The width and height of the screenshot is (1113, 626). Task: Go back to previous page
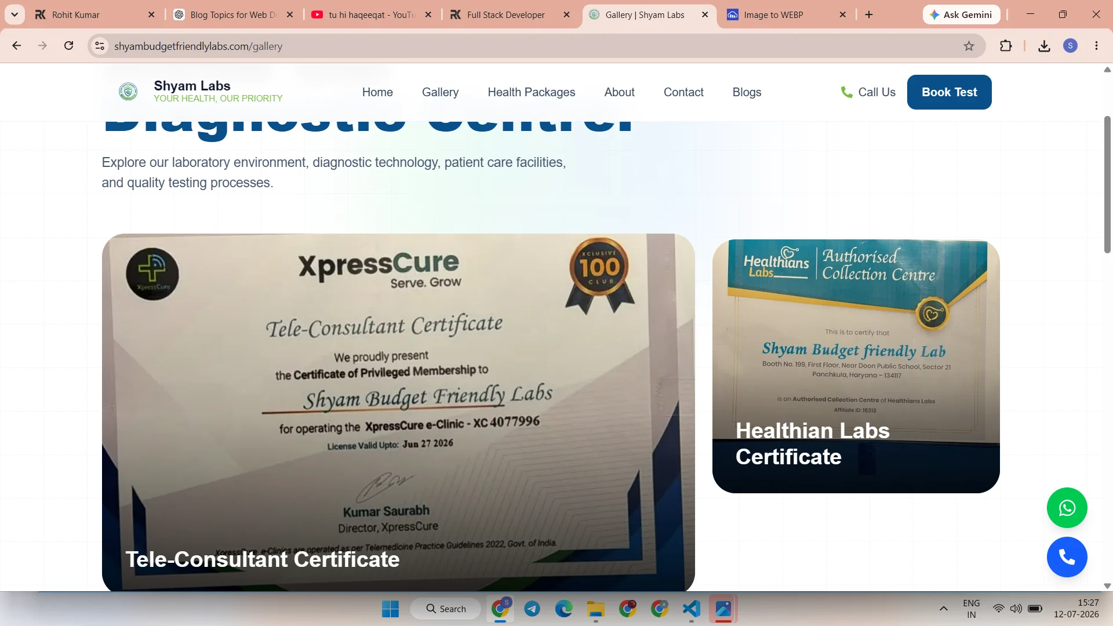(x=16, y=46)
